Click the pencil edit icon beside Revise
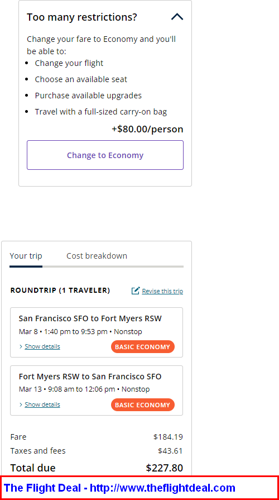 136,291
